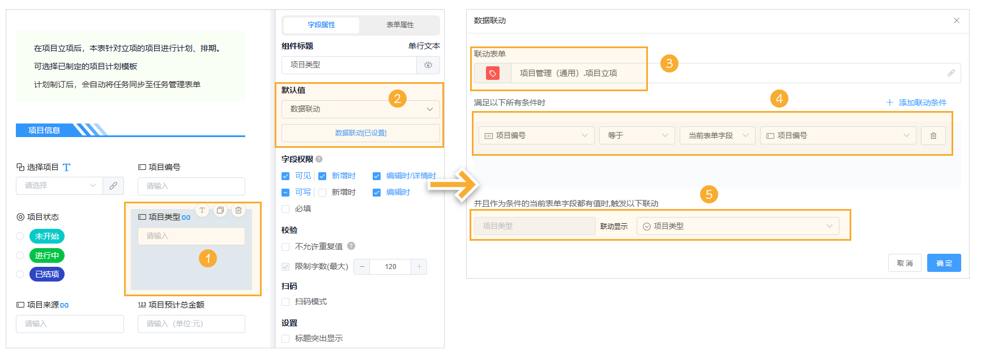Open the first 项目编号 condition field dropdown
This screenshot has height=358, width=981.
coord(536,135)
